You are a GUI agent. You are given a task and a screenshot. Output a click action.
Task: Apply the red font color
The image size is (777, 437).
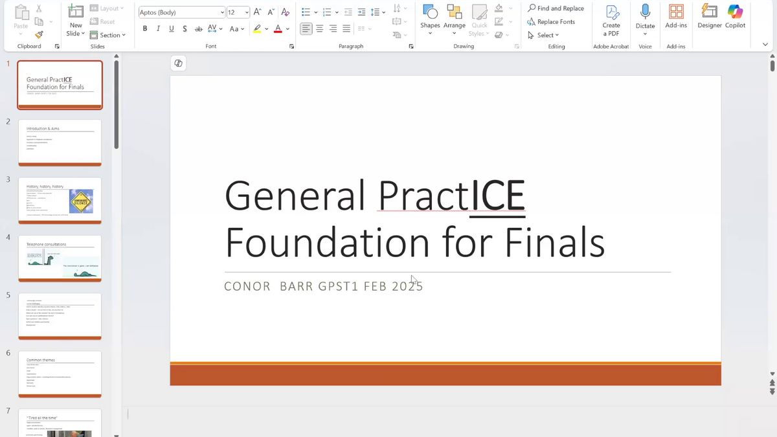pos(278,28)
